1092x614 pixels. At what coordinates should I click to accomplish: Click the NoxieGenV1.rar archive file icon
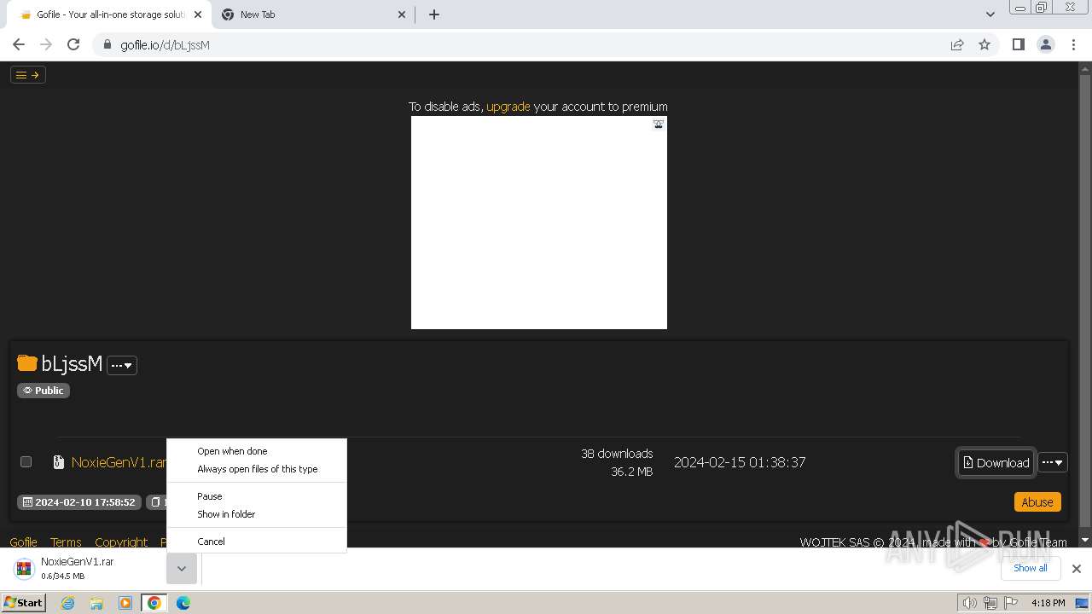[58, 462]
